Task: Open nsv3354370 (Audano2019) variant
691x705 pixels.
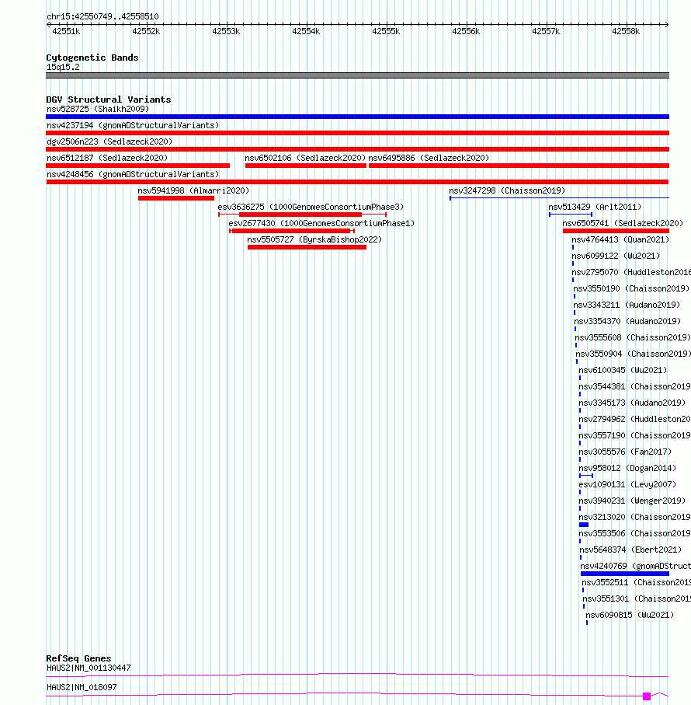Action: click(627, 321)
